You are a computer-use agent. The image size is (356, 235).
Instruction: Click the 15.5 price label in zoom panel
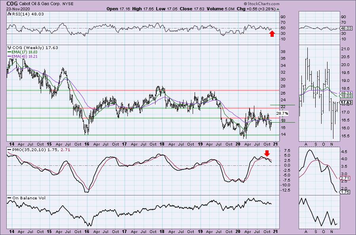[x=345, y=136]
